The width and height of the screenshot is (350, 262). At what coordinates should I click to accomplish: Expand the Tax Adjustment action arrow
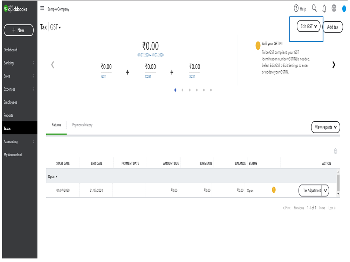[325, 191]
